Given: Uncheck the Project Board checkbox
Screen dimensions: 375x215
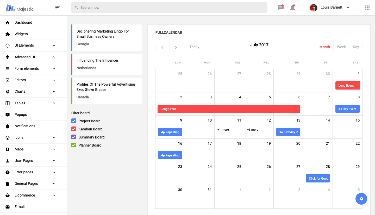Looking at the screenshot, I should (x=74, y=121).
